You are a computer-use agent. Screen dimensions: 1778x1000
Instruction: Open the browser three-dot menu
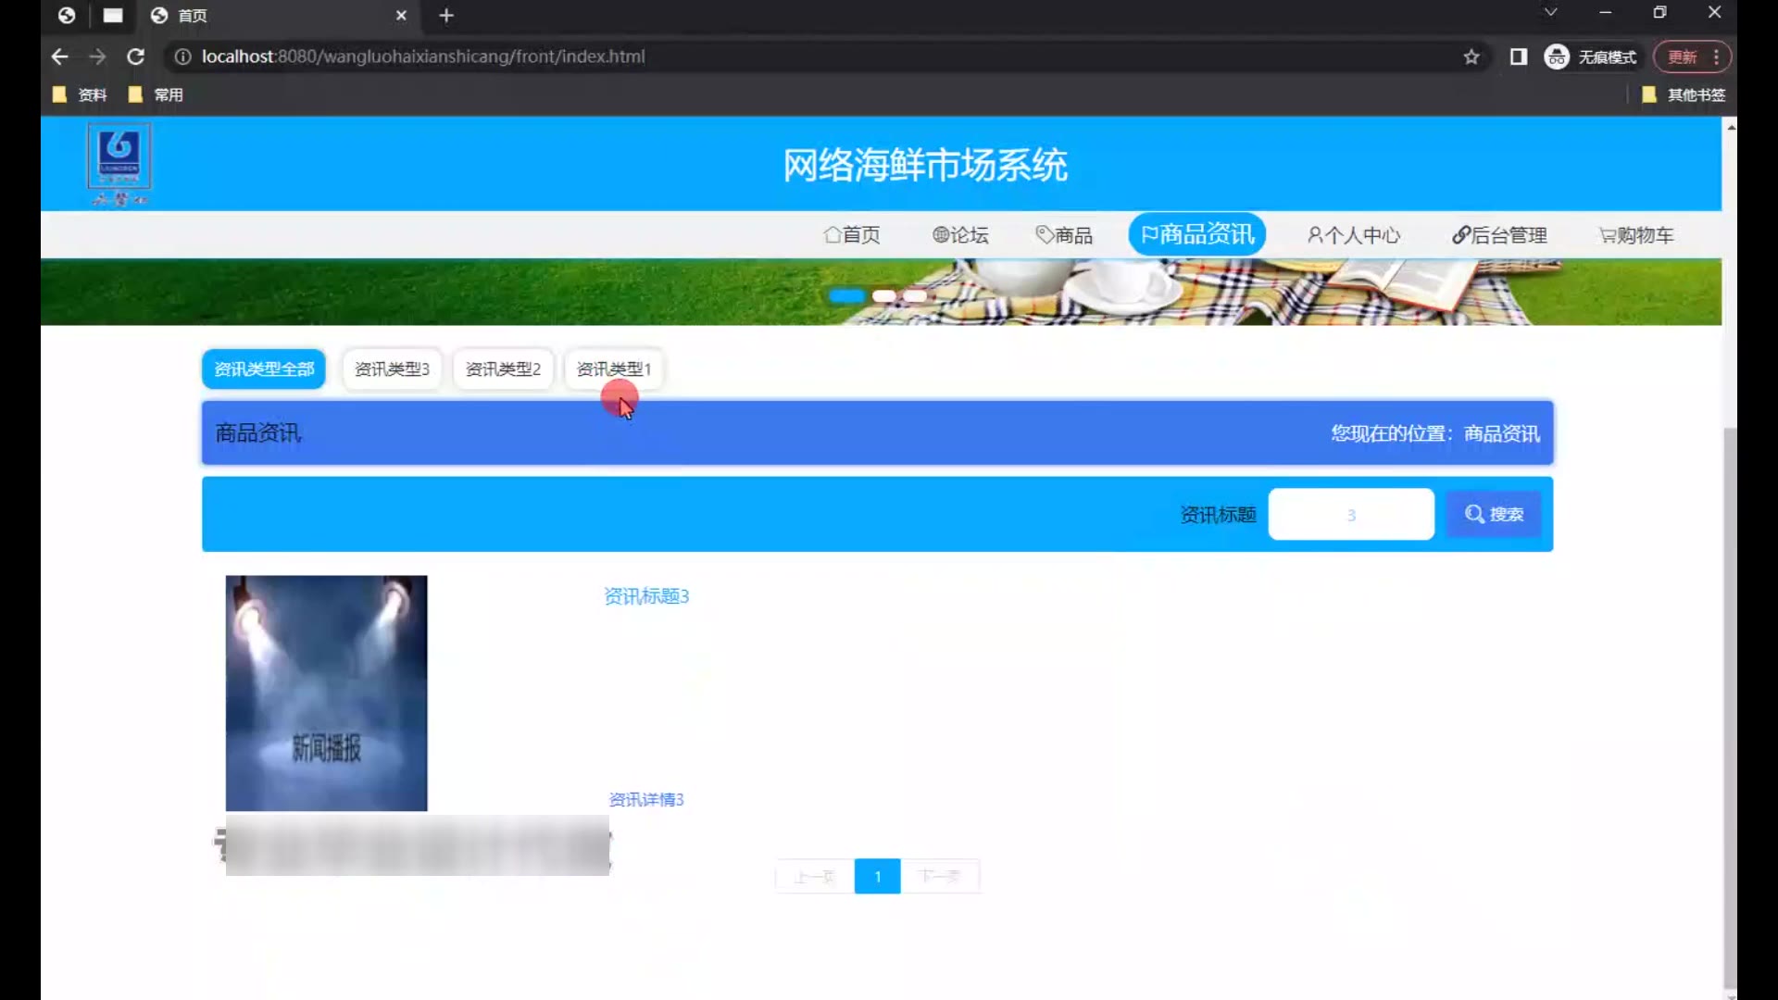(1716, 56)
